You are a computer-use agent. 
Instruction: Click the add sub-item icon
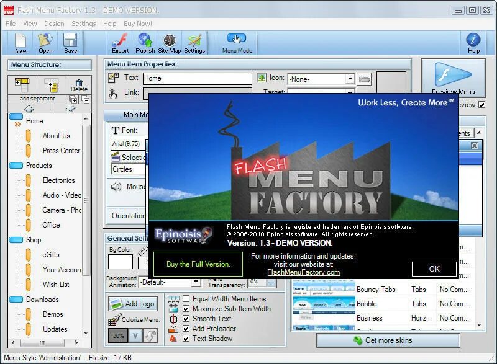pos(52,84)
